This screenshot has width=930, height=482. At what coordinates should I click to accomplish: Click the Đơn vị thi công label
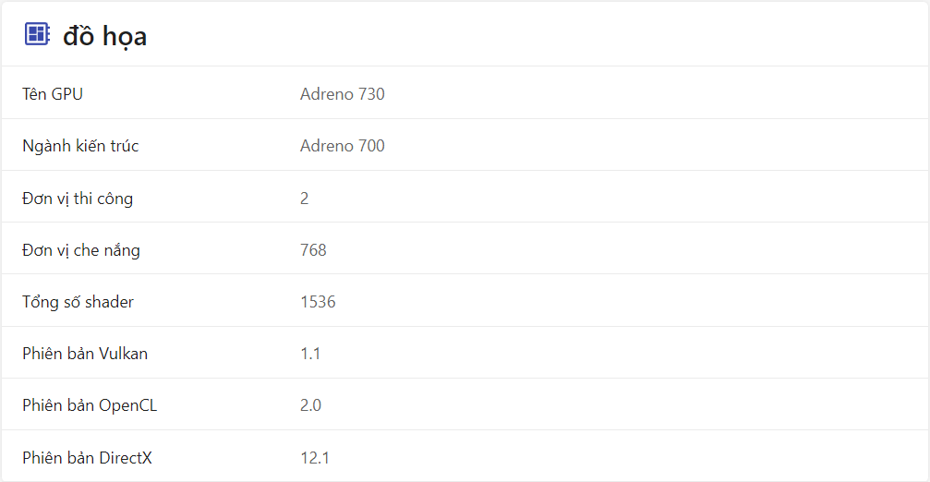(x=78, y=198)
